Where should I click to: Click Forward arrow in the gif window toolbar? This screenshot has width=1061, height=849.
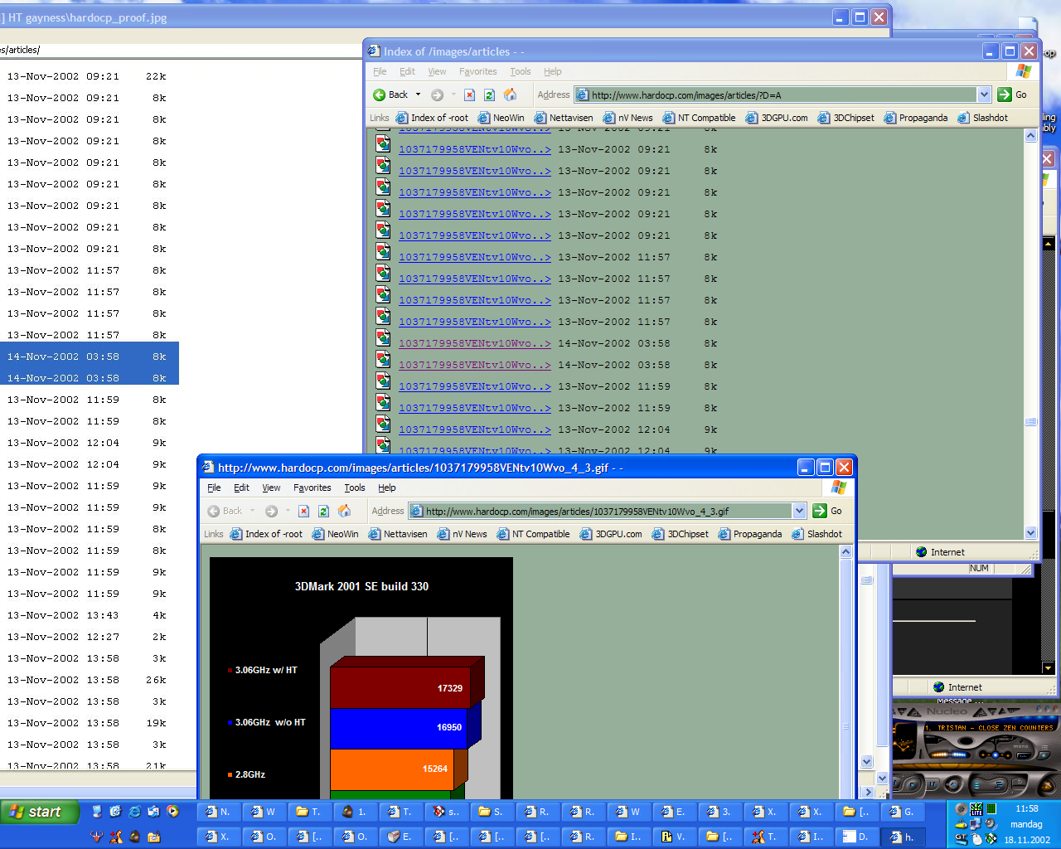[x=271, y=511]
